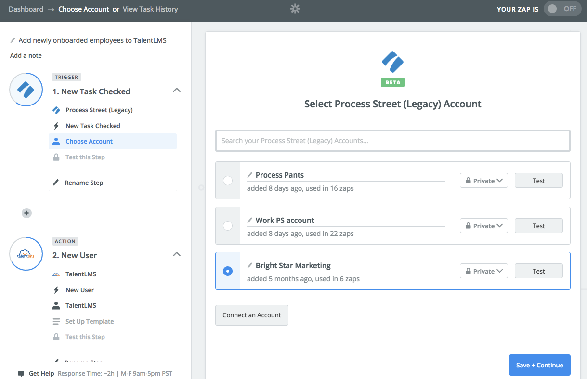Click the small Process Street logo in sidebar
Viewport: 587px width, 379px height.
pos(56,110)
